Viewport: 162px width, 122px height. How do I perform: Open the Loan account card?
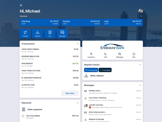click(123, 22)
